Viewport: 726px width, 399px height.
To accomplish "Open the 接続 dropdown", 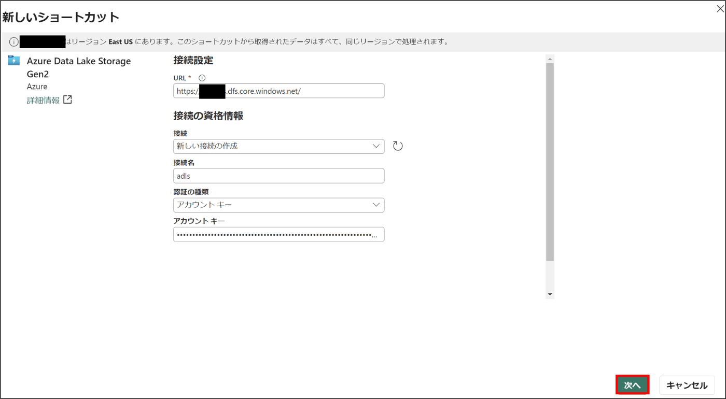I will [x=279, y=146].
